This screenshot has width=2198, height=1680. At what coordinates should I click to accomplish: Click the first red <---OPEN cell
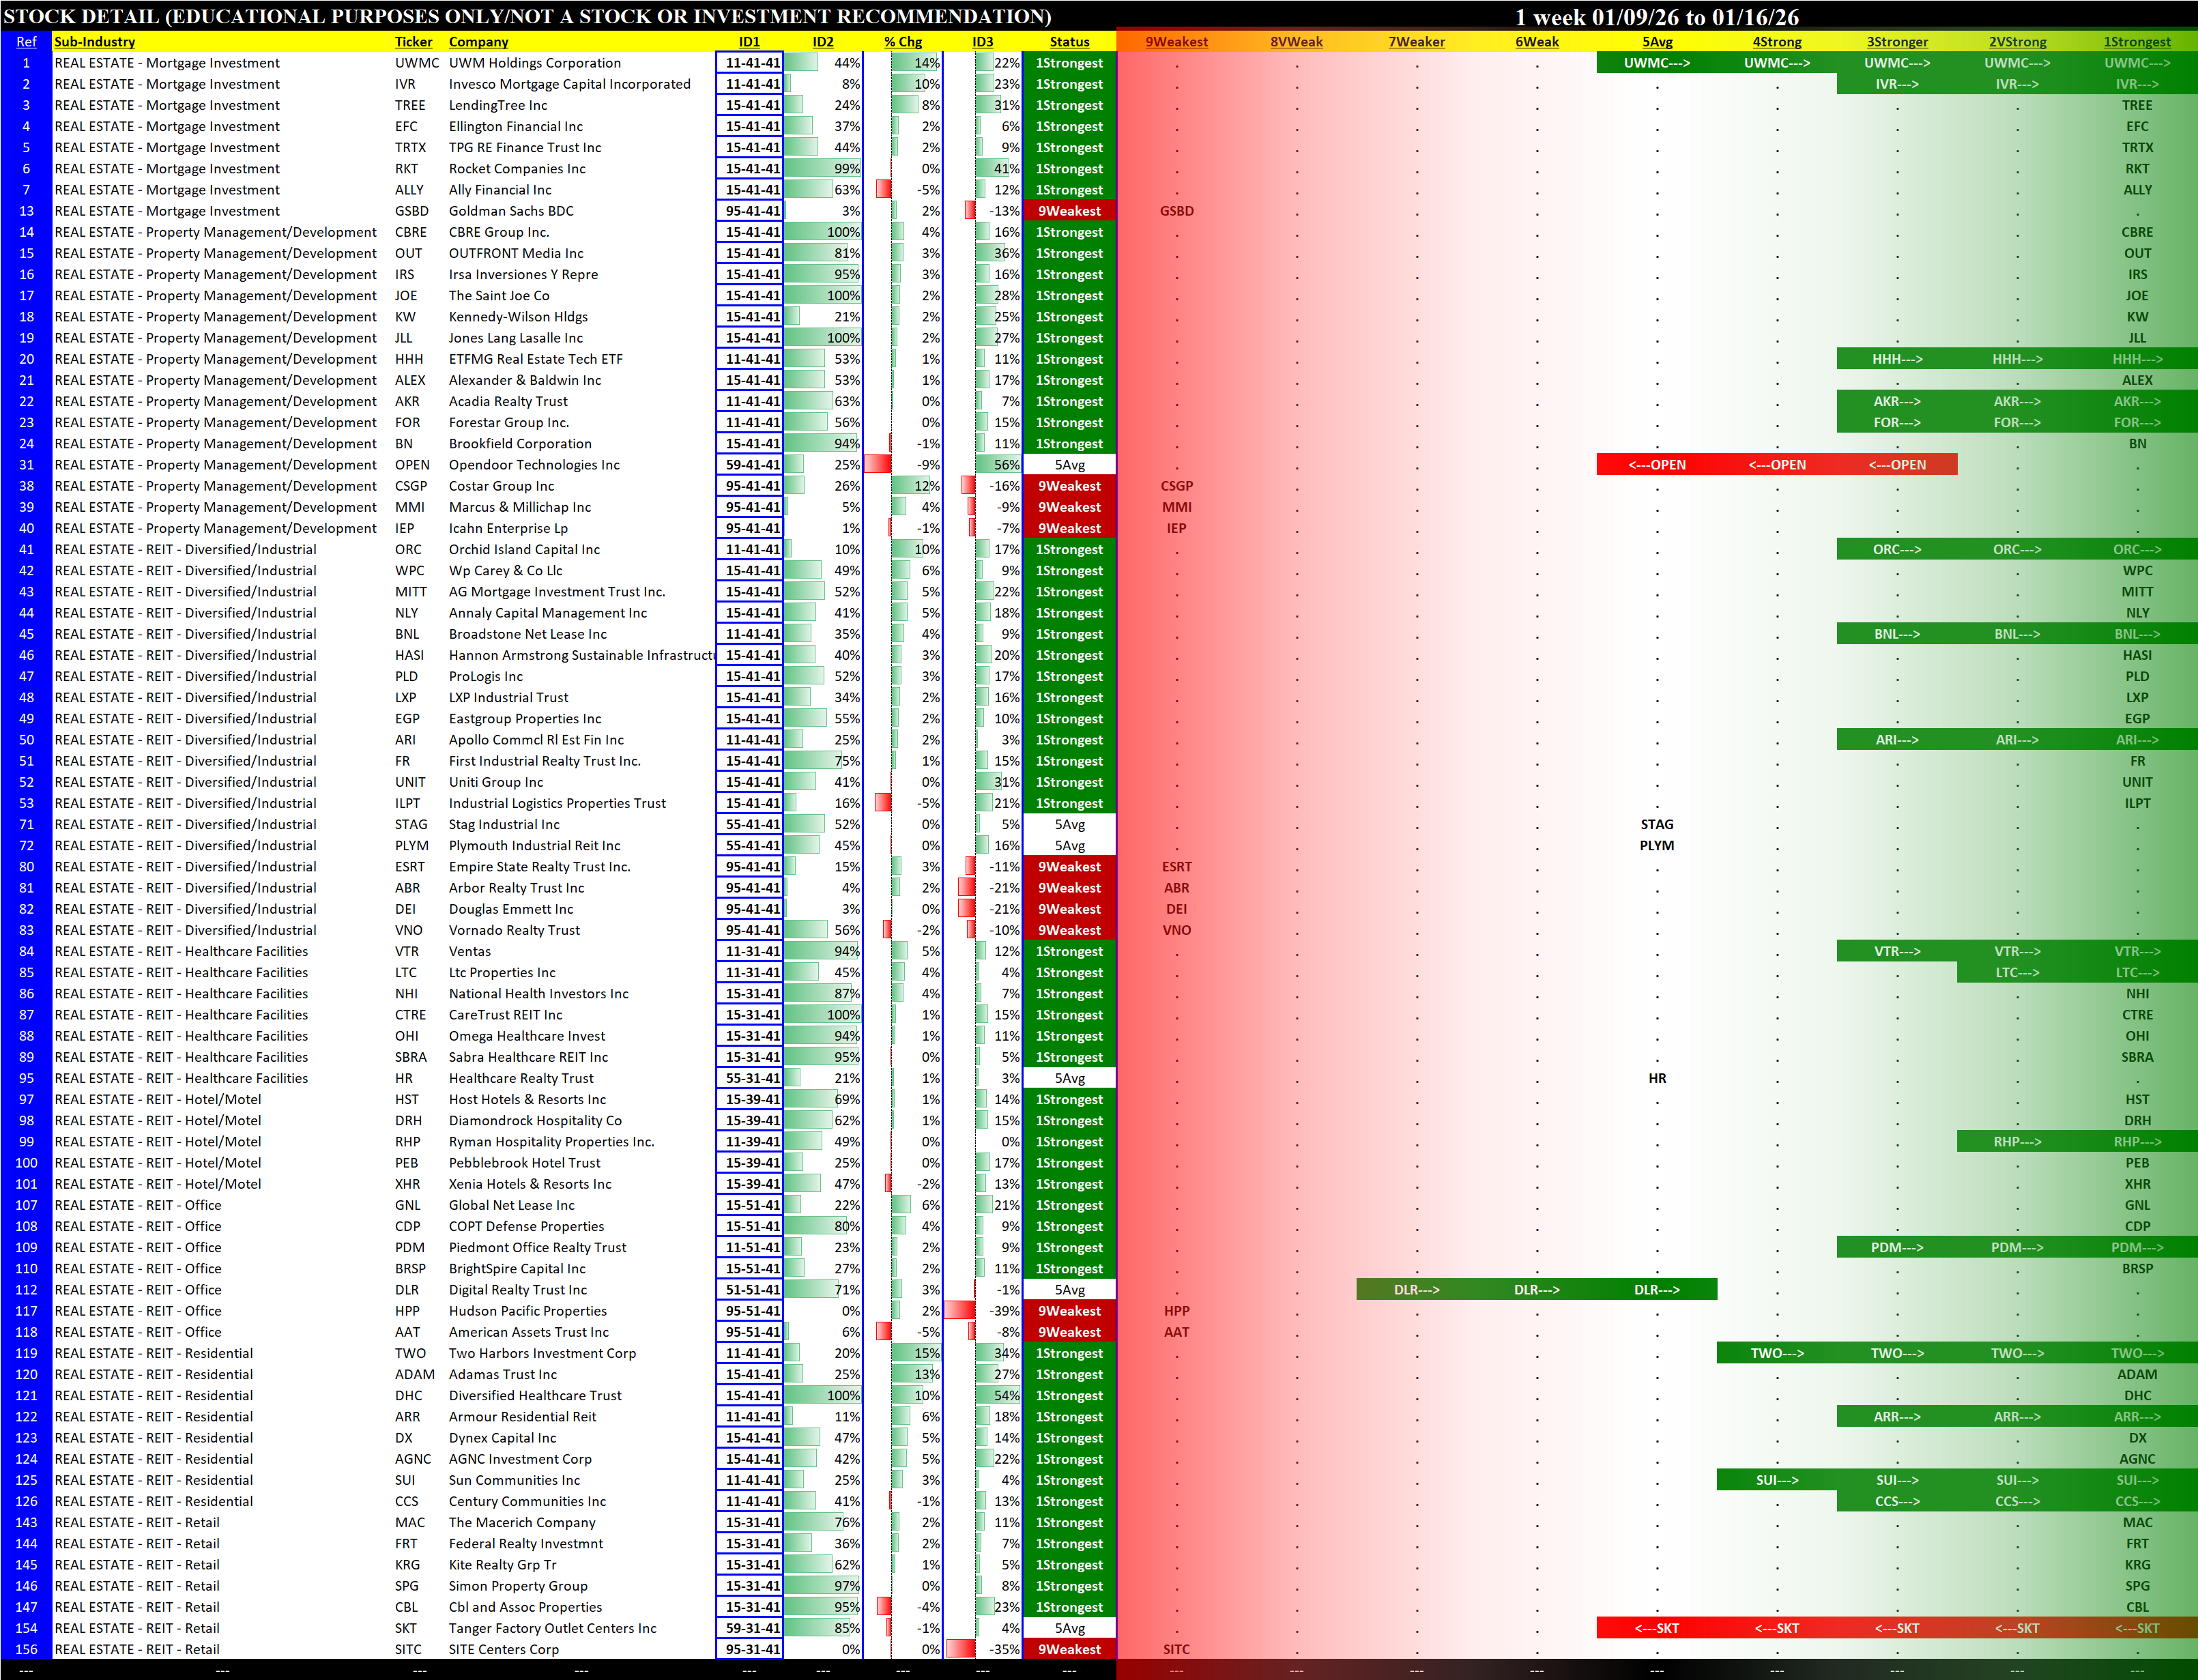click(x=1656, y=465)
